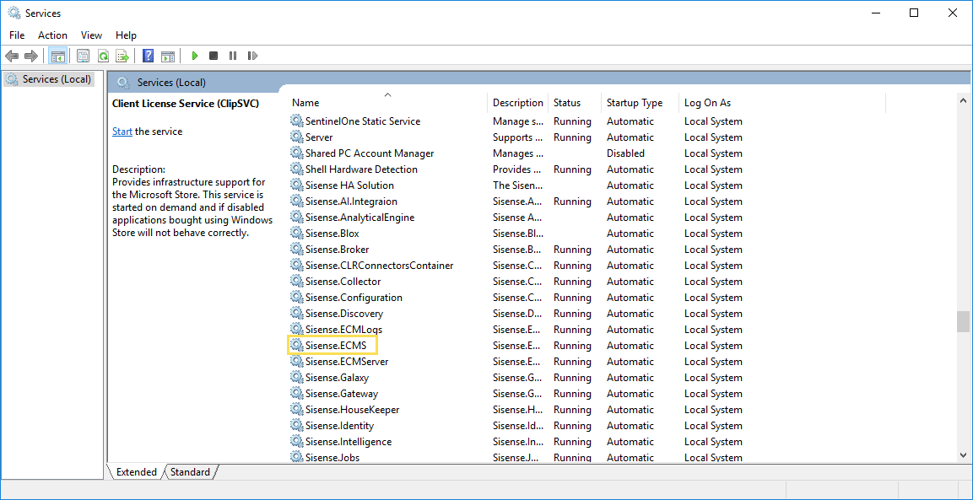Switch to the Extended tab
Viewport: 973px width, 500px height.
coord(137,472)
